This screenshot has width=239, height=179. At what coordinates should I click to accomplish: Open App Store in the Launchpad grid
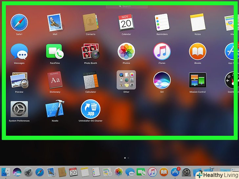(x=231, y=51)
